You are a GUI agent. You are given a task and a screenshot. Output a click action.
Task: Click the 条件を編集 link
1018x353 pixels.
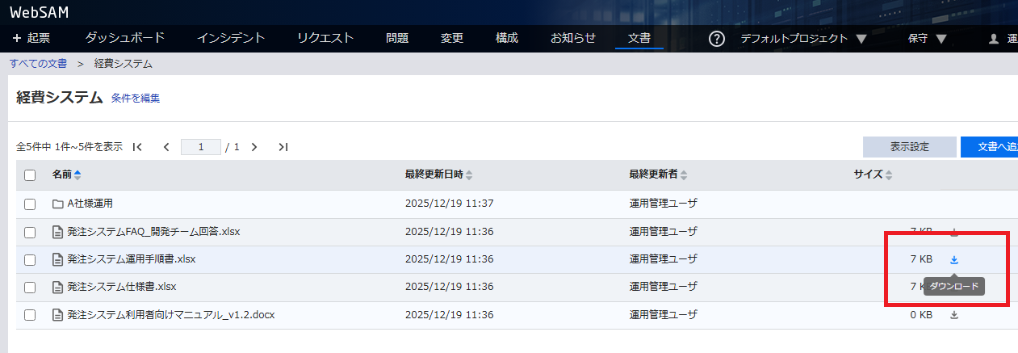click(x=136, y=99)
